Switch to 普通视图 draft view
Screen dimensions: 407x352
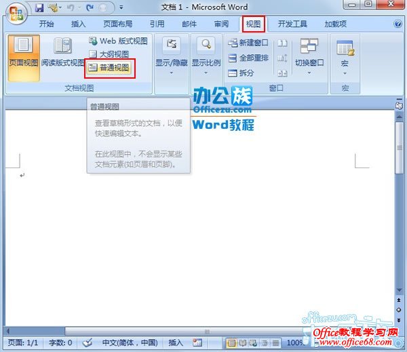click(x=109, y=68)
